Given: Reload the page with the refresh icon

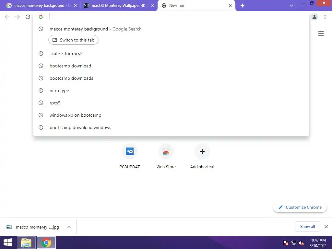Looking at the screenshot, I should click(28, 17).
